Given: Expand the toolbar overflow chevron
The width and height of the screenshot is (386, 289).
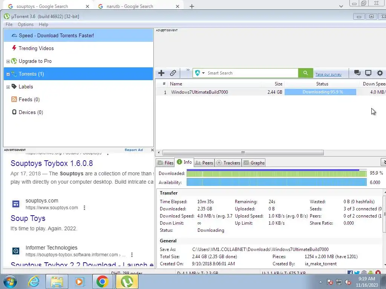Looking at the screenshot, I should (x=188, y=70).
